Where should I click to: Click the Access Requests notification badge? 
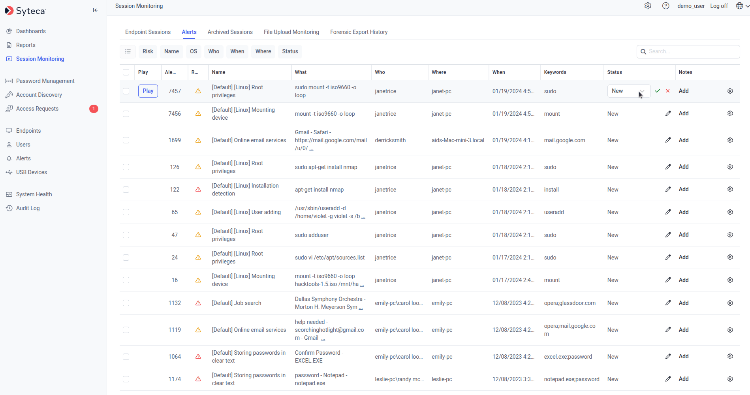pos(94,109)
